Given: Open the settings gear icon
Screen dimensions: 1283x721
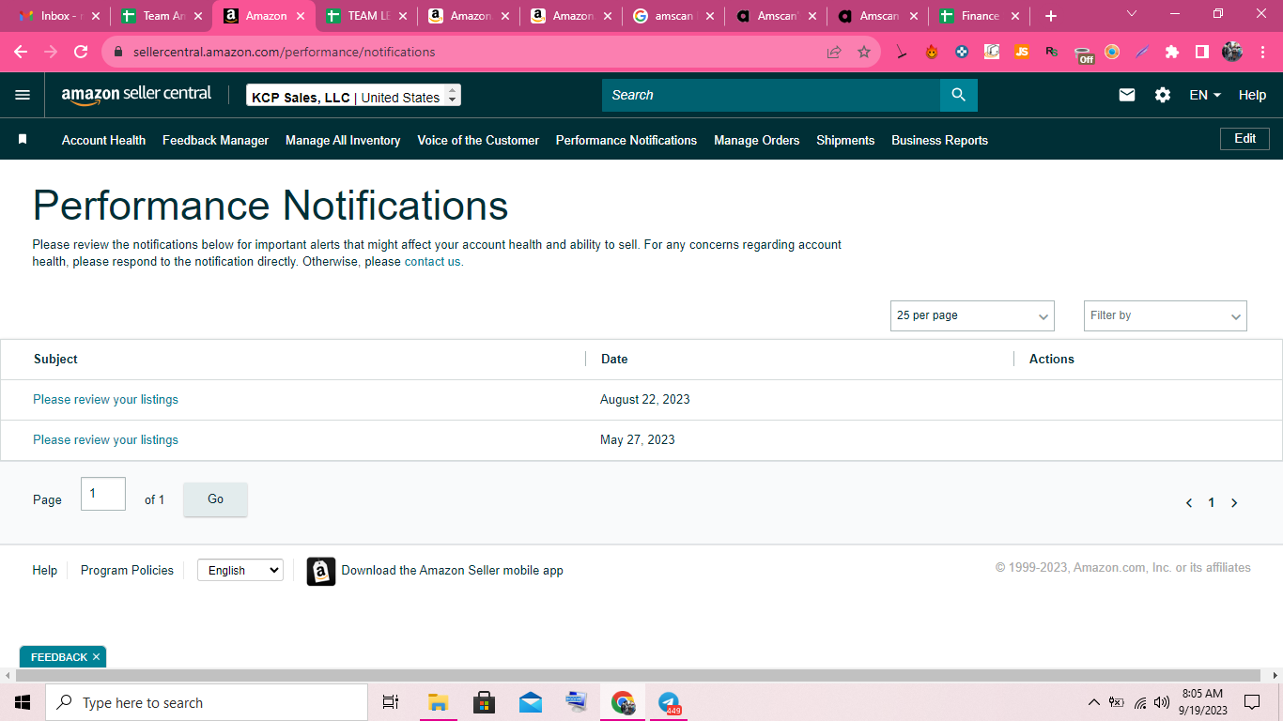Looking at the screenshot, I should tap(1163, 95).
